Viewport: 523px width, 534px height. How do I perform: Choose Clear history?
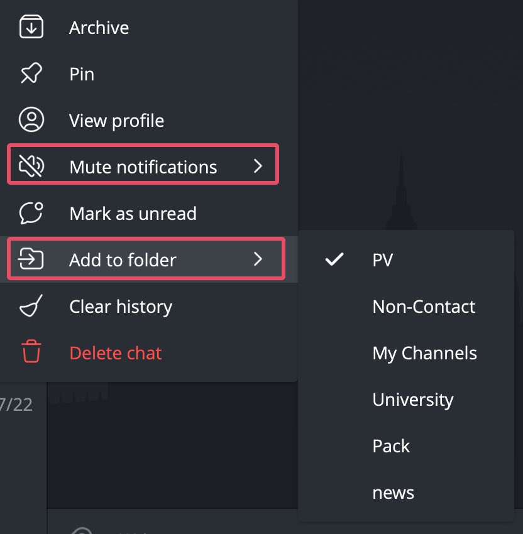[x=149, y=306]
